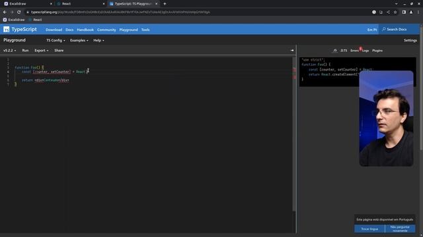The image size is (423, 237).
Task: Expand TS Config dropdown
Action: pyautogui.click(x=56, y=40)
